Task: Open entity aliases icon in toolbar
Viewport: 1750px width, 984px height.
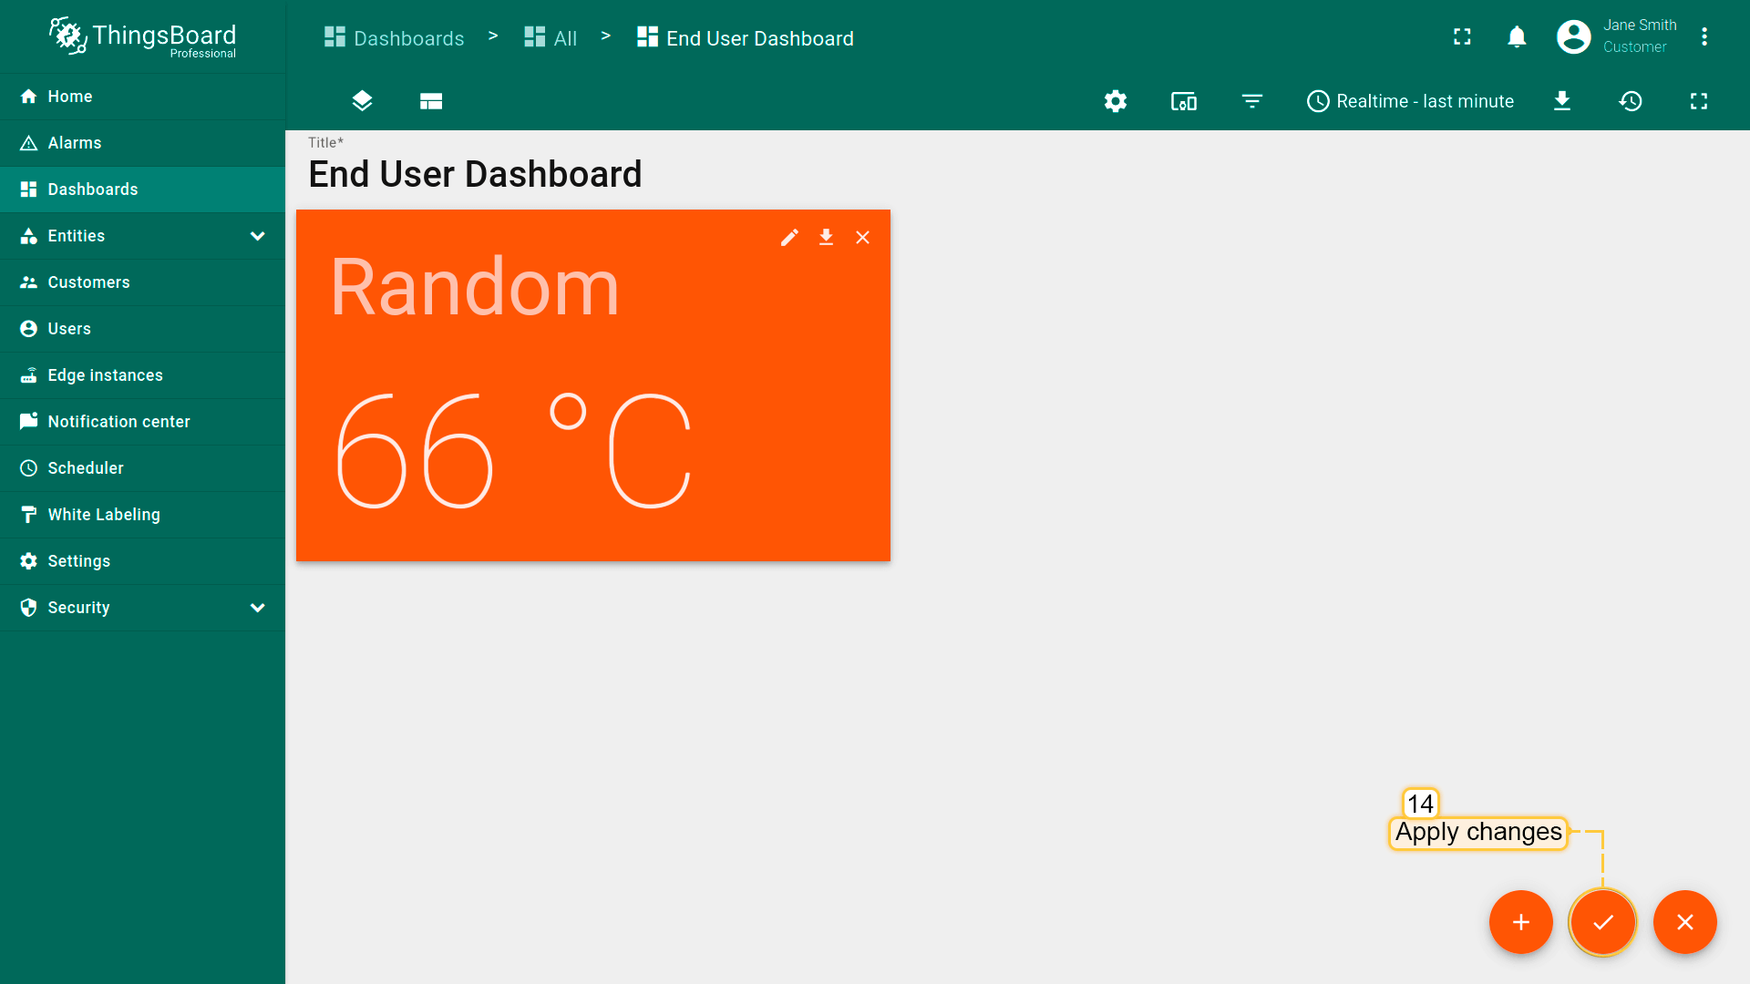Action: 1183,101
